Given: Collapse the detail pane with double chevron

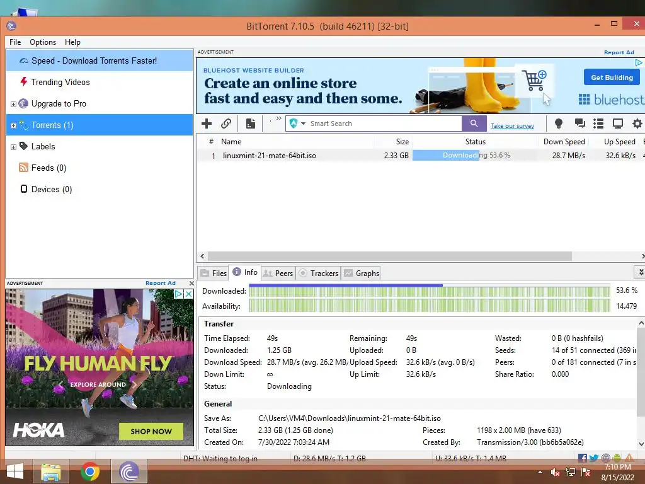Looking at the screenshot, I should [640, 272].
